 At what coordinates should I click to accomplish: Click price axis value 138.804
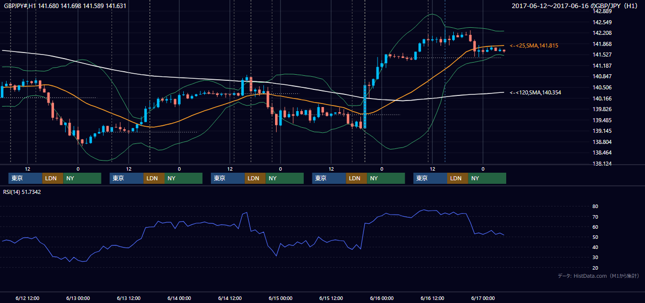(x=603, y=142)
